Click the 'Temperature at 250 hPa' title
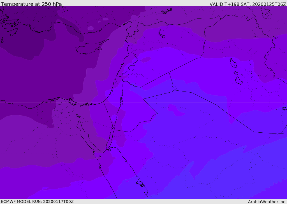287x204 pixels. pos(31,4)
